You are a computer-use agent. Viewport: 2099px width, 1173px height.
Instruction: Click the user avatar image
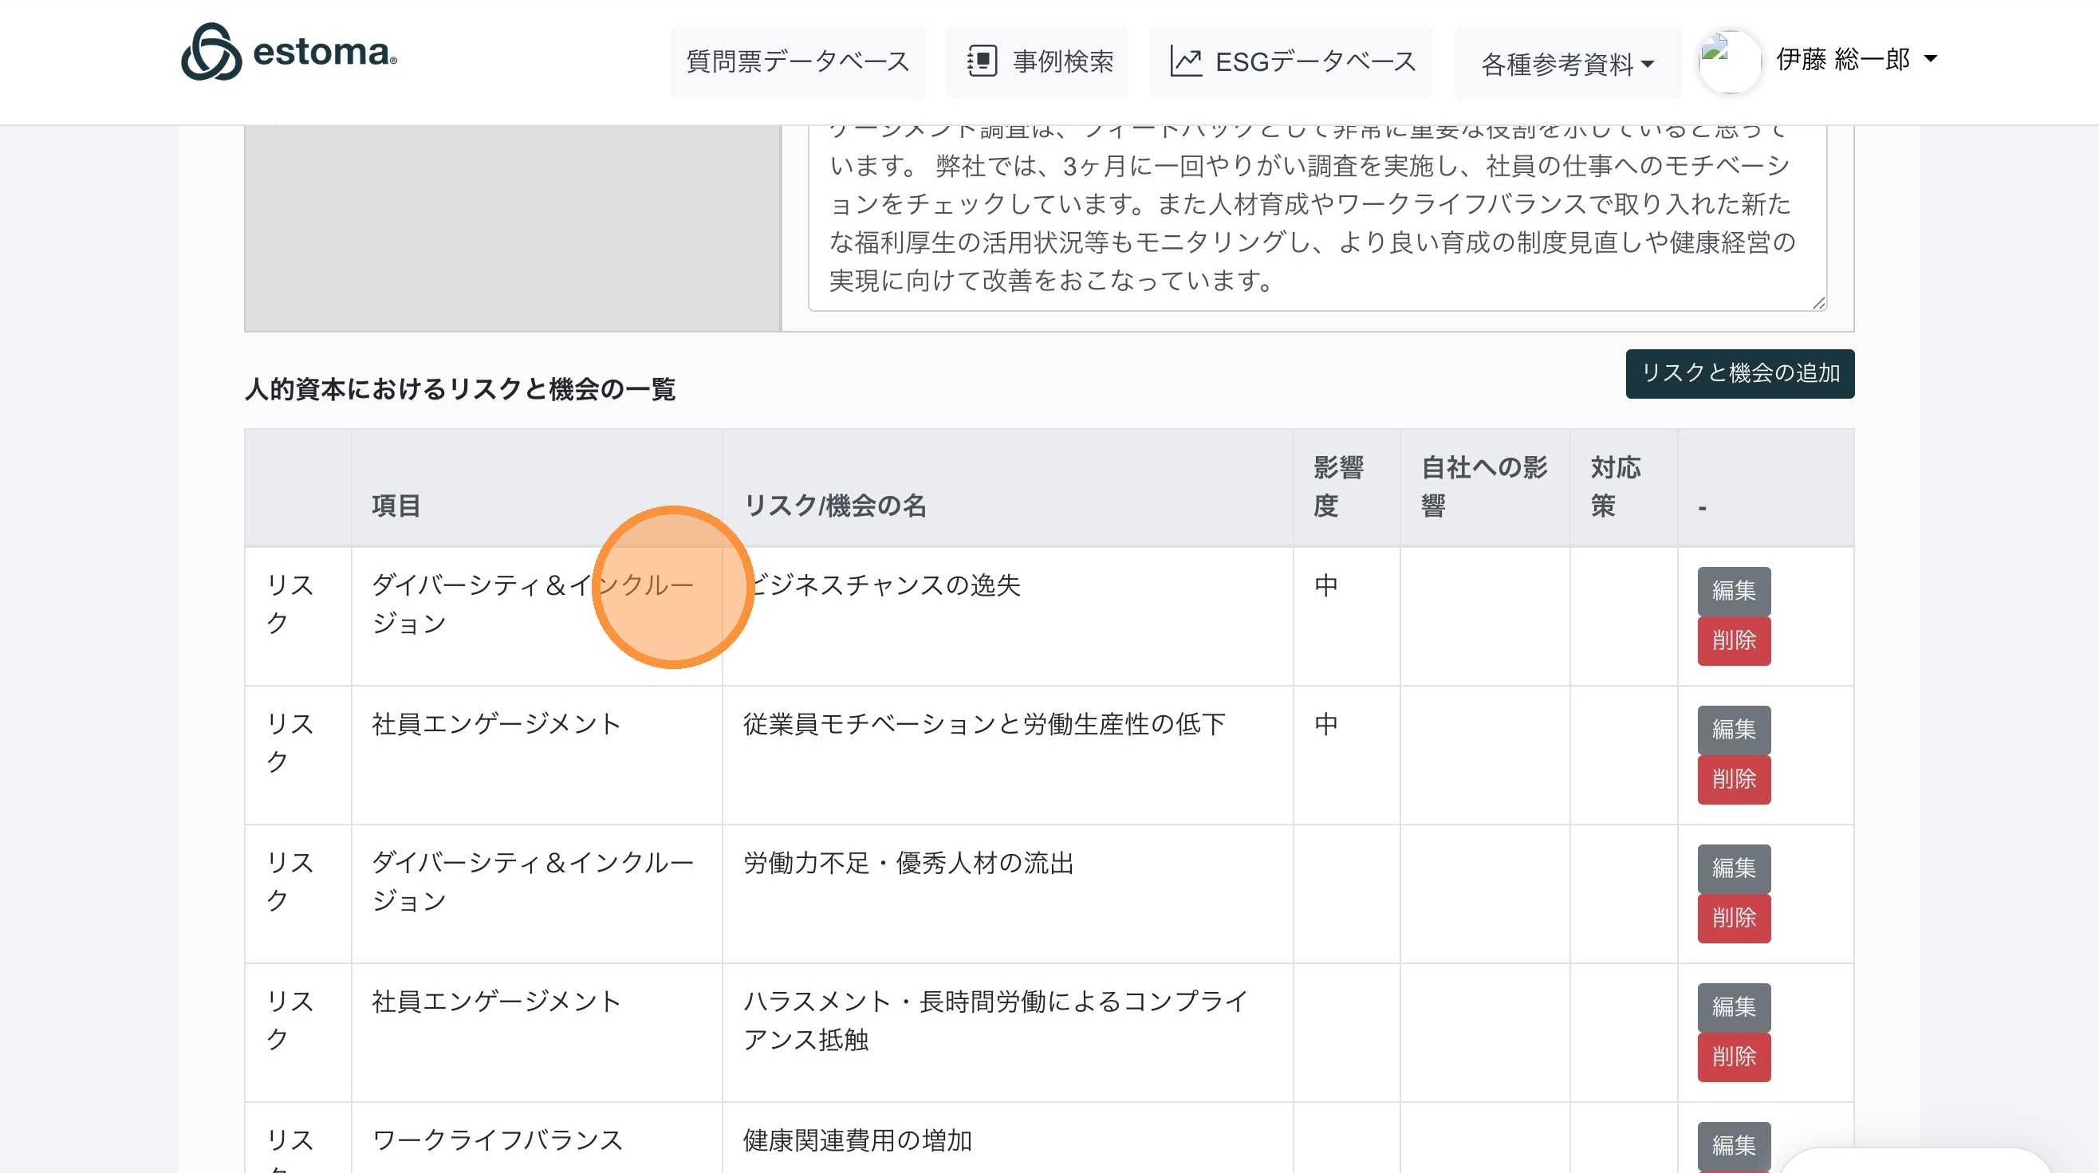1729,61
